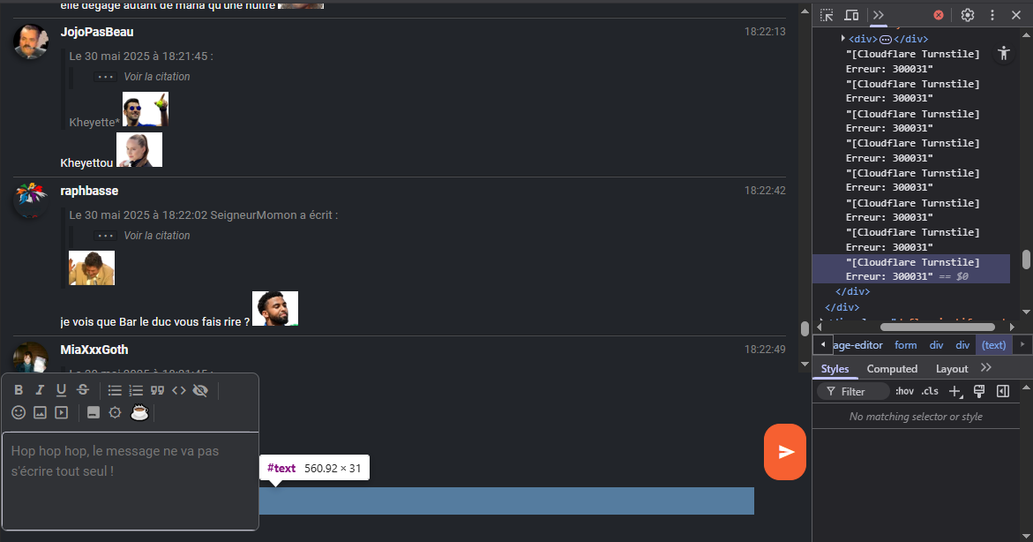Open raphbasse's user profile name
The image size is (1033, 542).
coord(89,191)
